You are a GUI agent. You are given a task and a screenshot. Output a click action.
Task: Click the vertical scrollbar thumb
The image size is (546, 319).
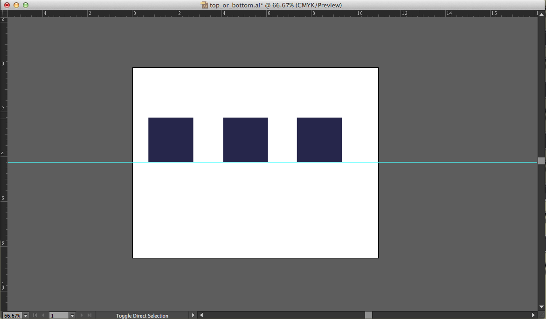[541, 161]
